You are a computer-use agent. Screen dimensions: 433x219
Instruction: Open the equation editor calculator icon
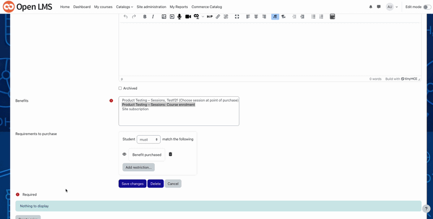(332, 17)
